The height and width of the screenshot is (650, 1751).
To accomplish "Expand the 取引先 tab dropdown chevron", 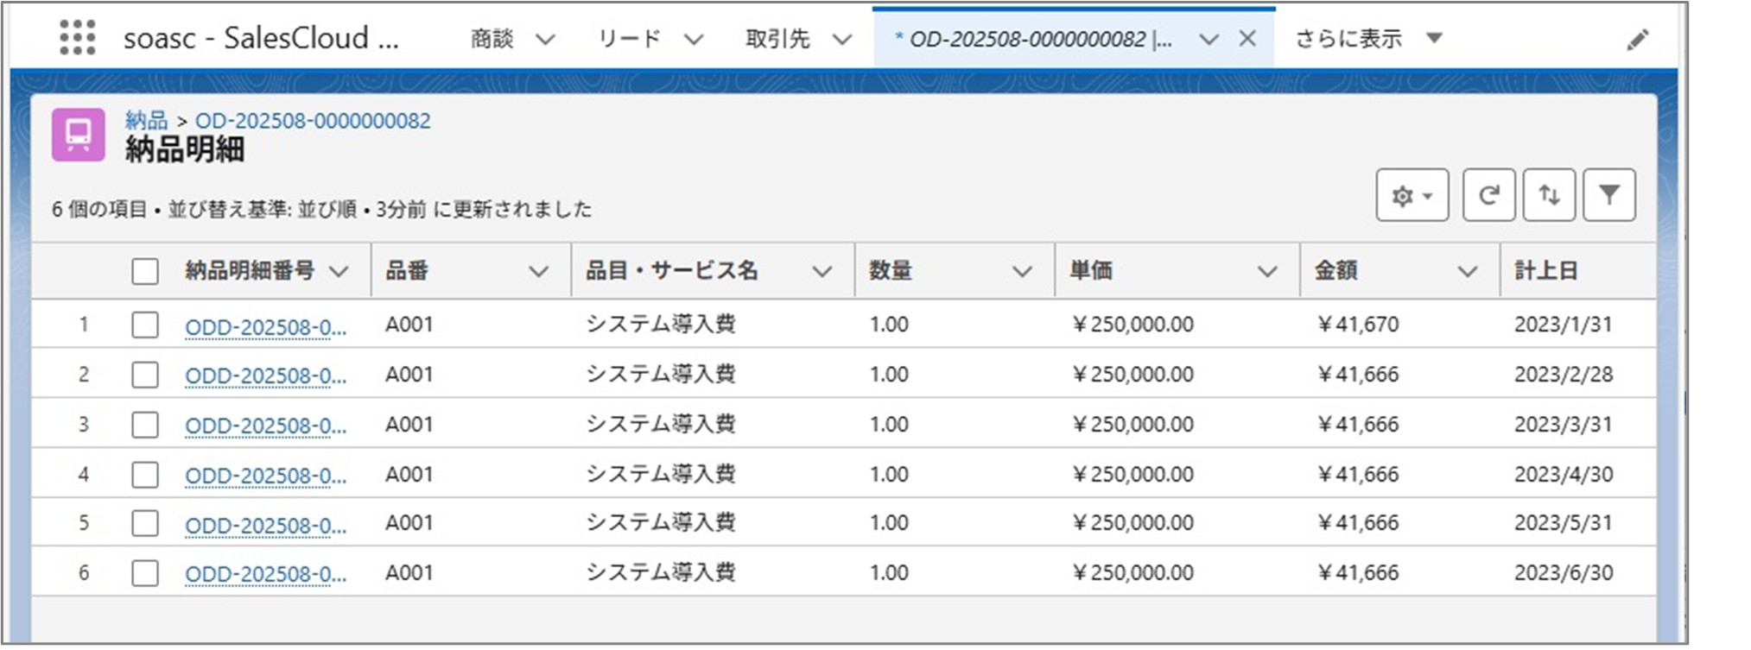I will point(842,39).
